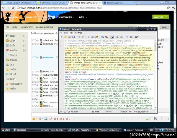Replace text icon in Notepad2 toolbar
177x138 pixels.
pos(106,37)
